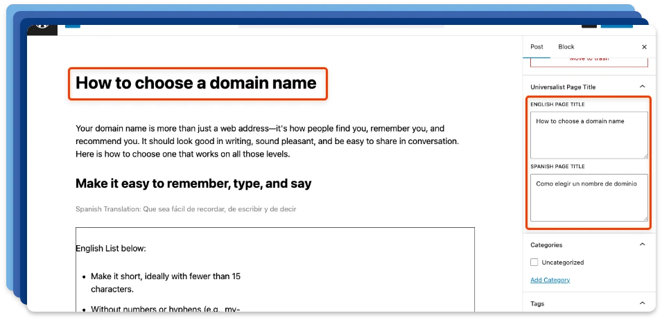
Task: Switch to the Block tab
Action: tap(566, 47)
